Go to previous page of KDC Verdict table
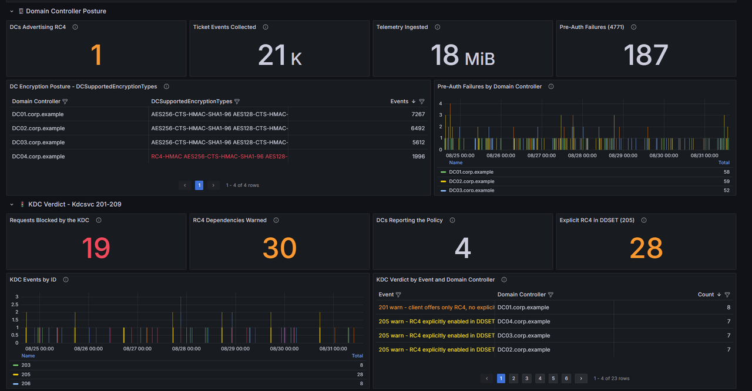Viewport: 752px width, 391px height. point(486,379)
